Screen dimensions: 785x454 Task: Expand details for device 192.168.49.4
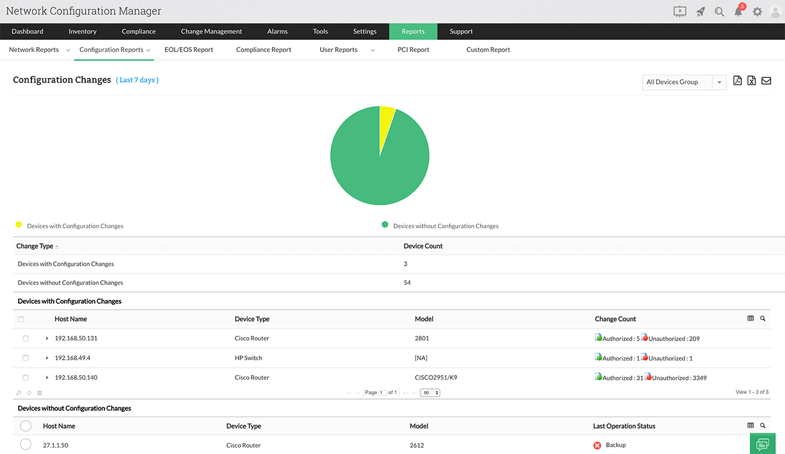pos(47,357)
